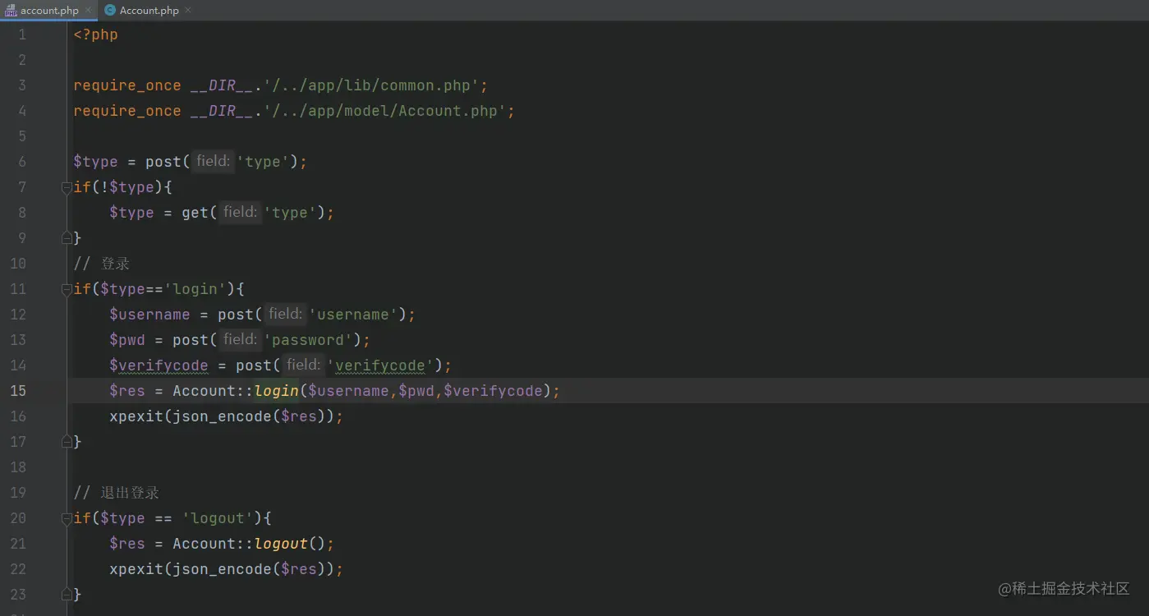Click $verifycode variable on line 14

159,365
